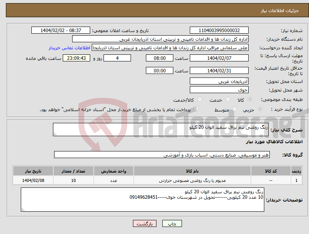Click the بازگشت (back) button
This screenshot has height=234, width=309.
point(145,223)
